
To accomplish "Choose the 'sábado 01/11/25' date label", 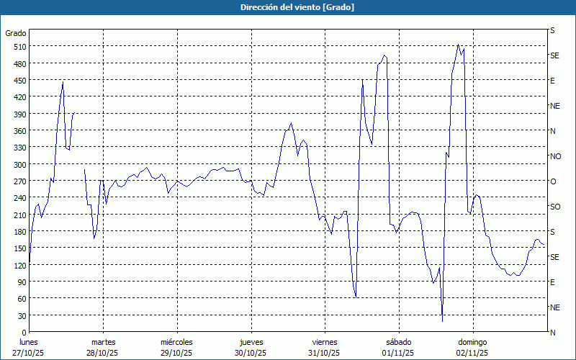I will coord(398,347).
